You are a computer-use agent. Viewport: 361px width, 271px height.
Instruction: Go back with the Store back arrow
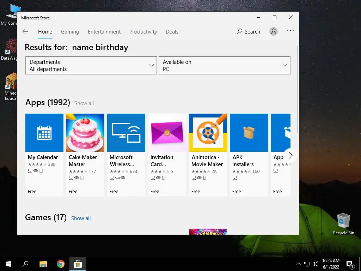pos(25,31)
